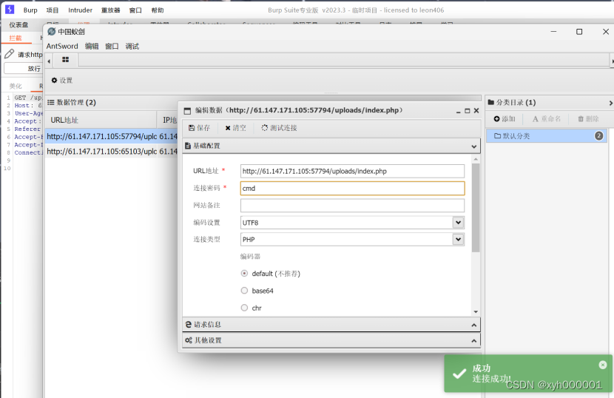Viewport: 614px width, 398px height.
Task: Close the 编辑数据 dialog
Action: 476,111
